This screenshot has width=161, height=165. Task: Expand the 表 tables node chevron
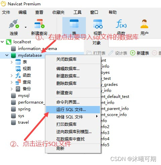12,62
